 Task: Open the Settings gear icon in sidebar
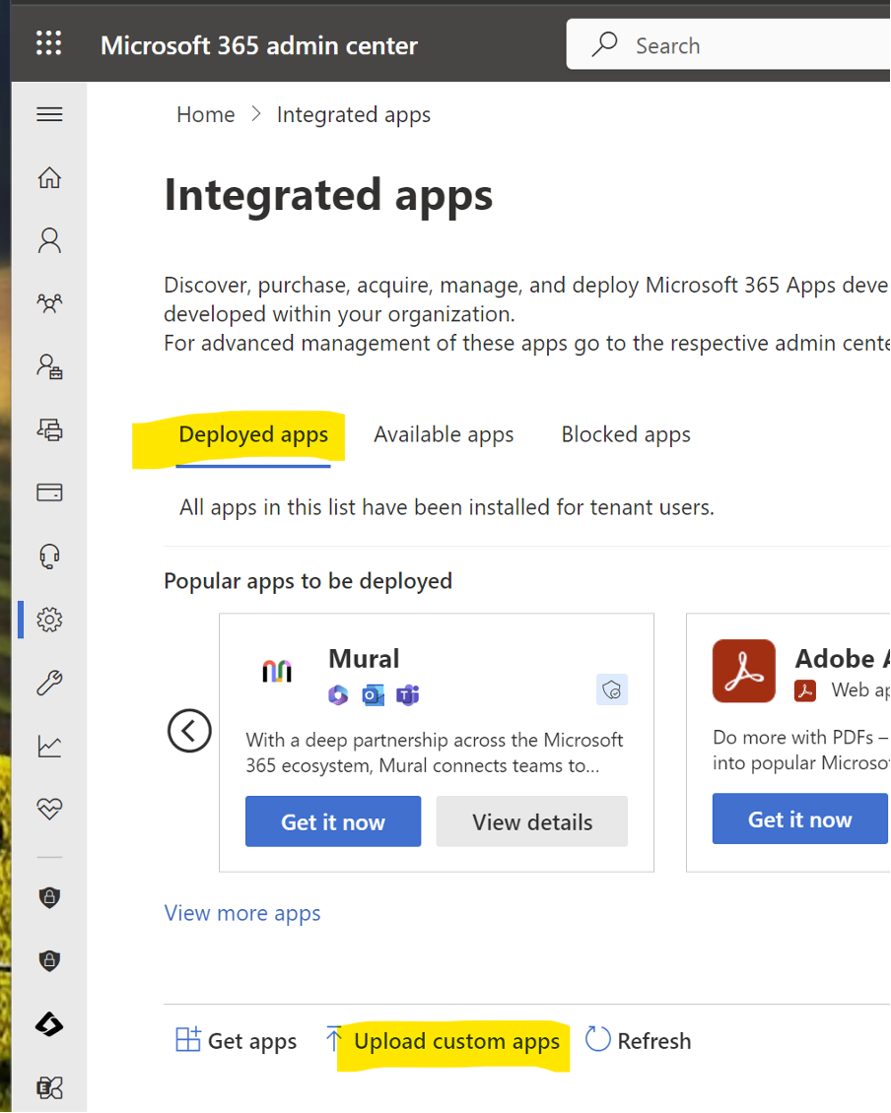point(49,620)
